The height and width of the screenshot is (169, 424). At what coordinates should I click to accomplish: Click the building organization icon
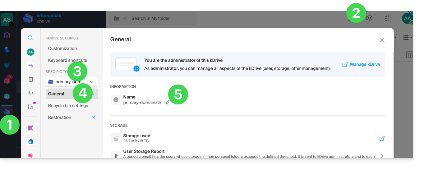point(30,79)
